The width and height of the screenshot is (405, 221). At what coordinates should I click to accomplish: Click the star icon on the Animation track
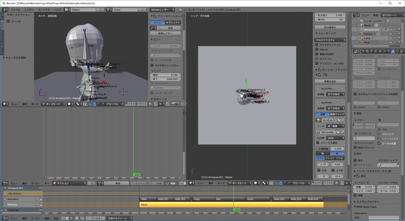[x=5, y=199]
